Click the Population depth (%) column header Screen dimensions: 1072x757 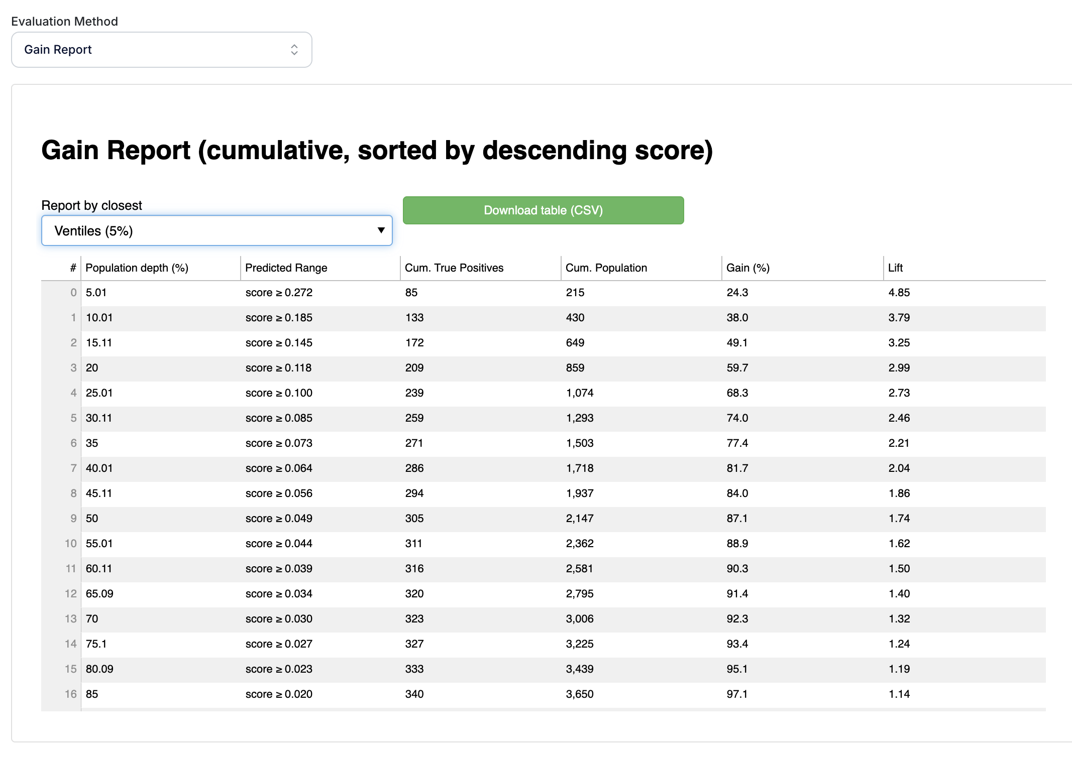[137, 268]
